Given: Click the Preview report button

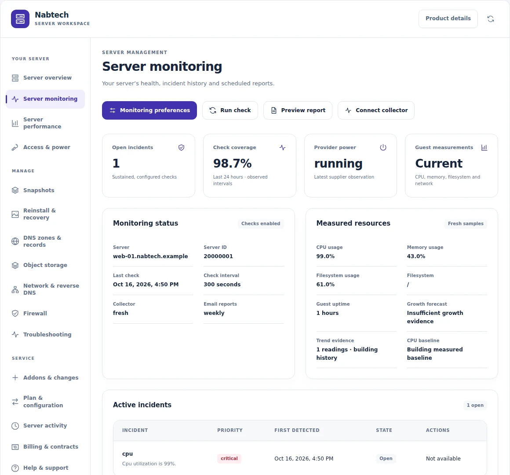Looking at the screenshot, I should click(298, 110).
